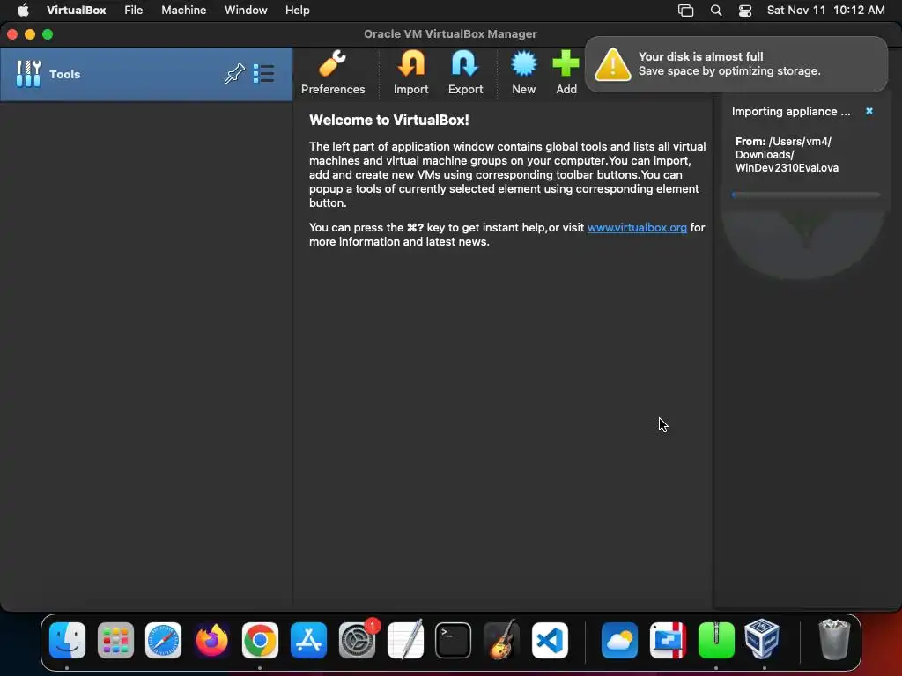The height and width of the screenshot is (676, 902).
Task: Launch Firefox from the Dock
Action: click(211, 640)
